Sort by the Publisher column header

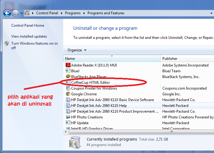pos(187,59)
